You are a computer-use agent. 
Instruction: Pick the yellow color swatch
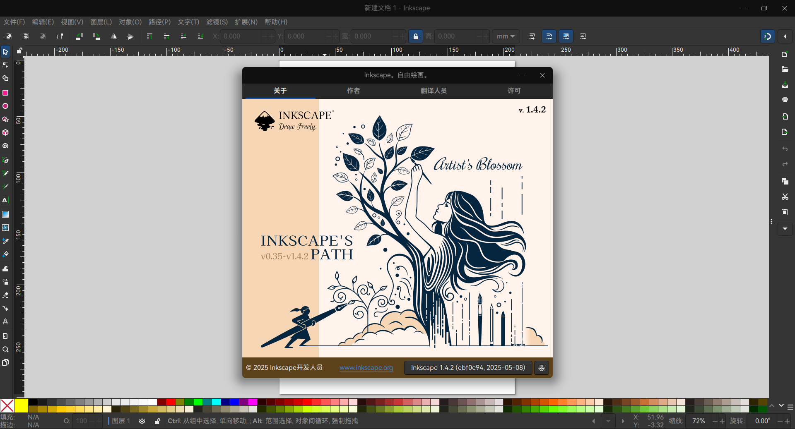point(22,405)
